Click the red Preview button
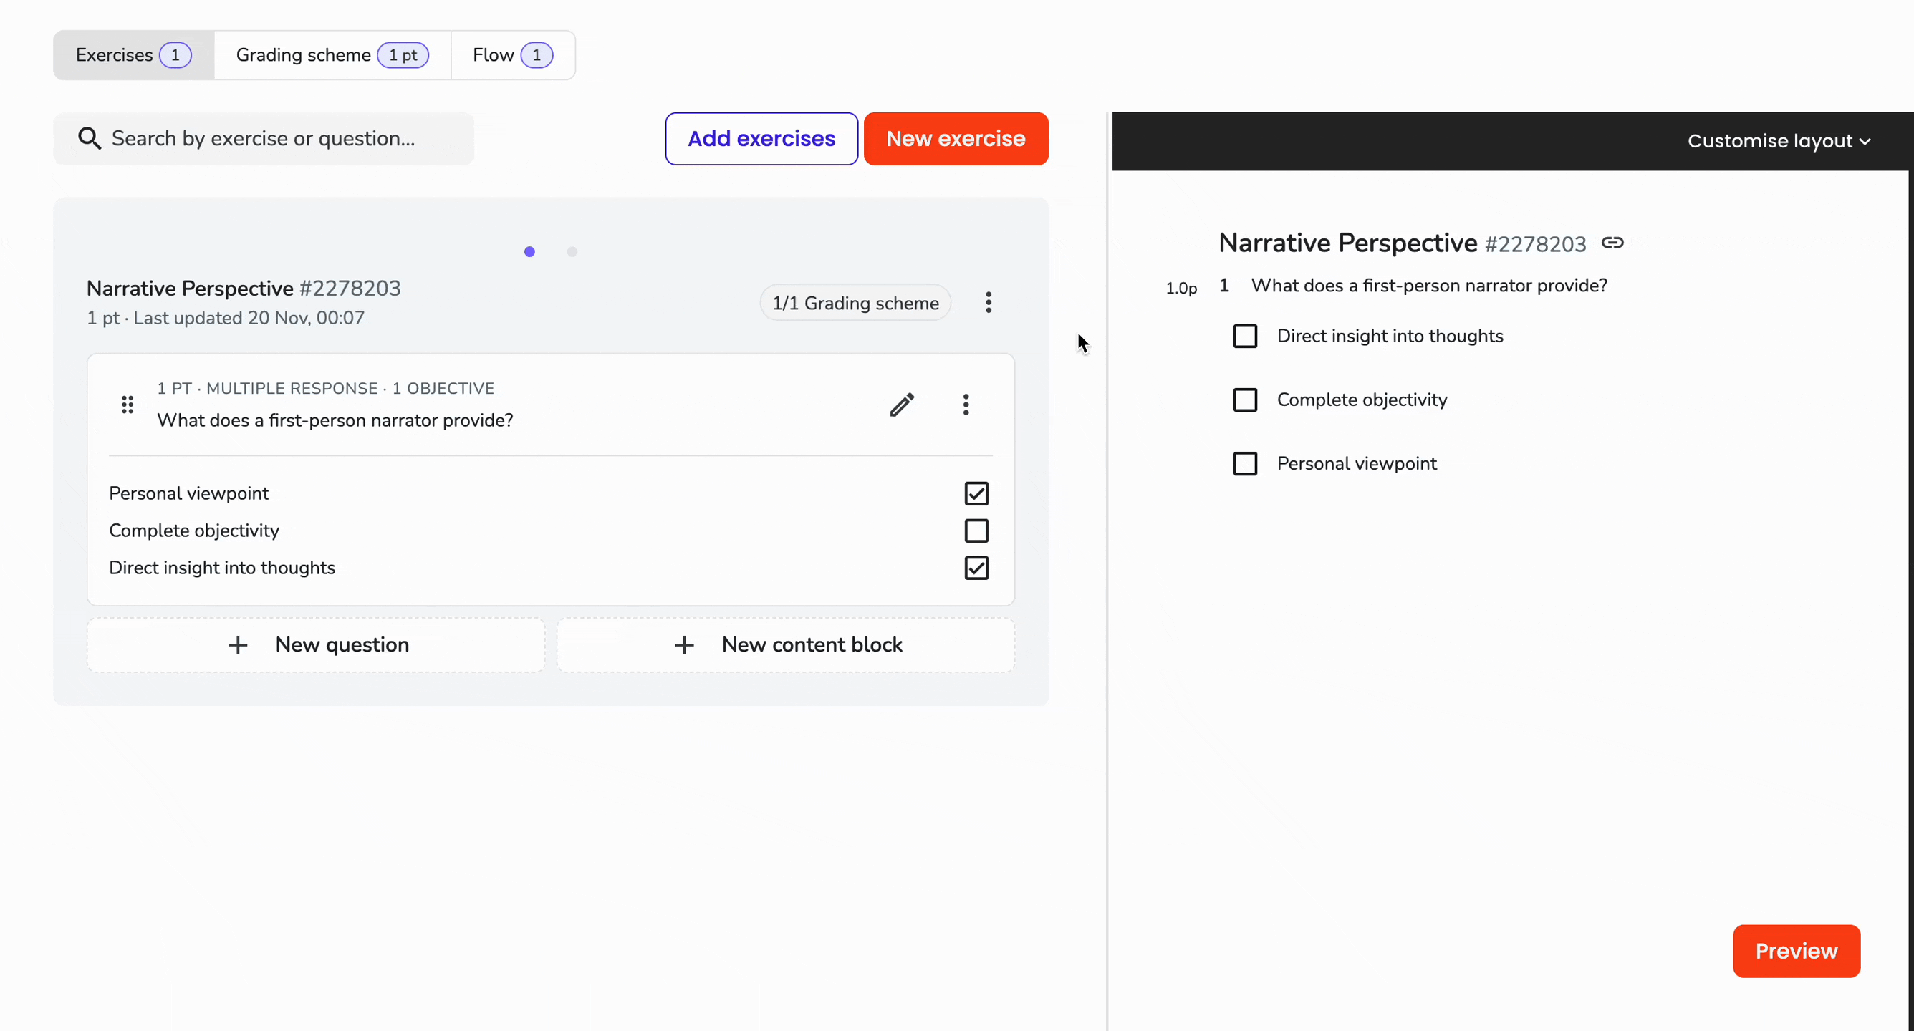 1797,951
